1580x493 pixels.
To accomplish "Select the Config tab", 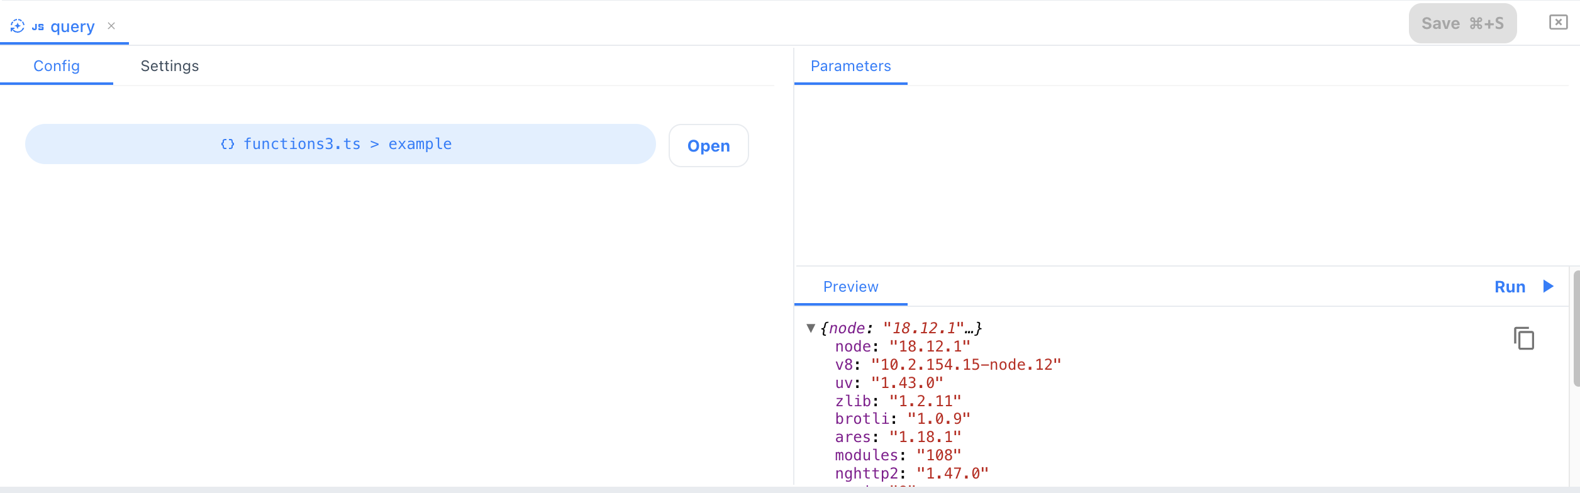I will (57, 66).
